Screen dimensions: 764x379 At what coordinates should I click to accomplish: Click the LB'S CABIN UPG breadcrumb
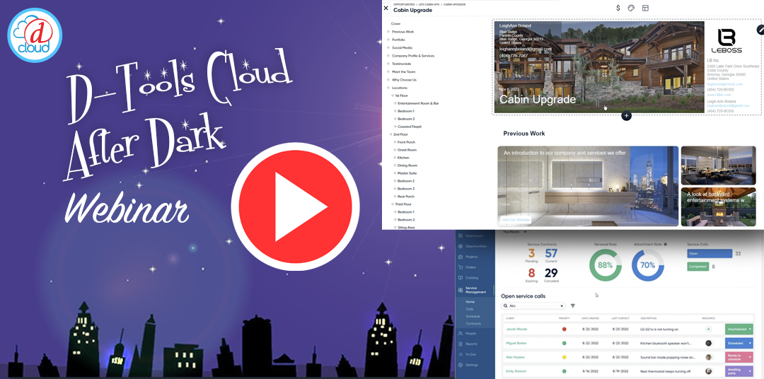coord(430,4)
